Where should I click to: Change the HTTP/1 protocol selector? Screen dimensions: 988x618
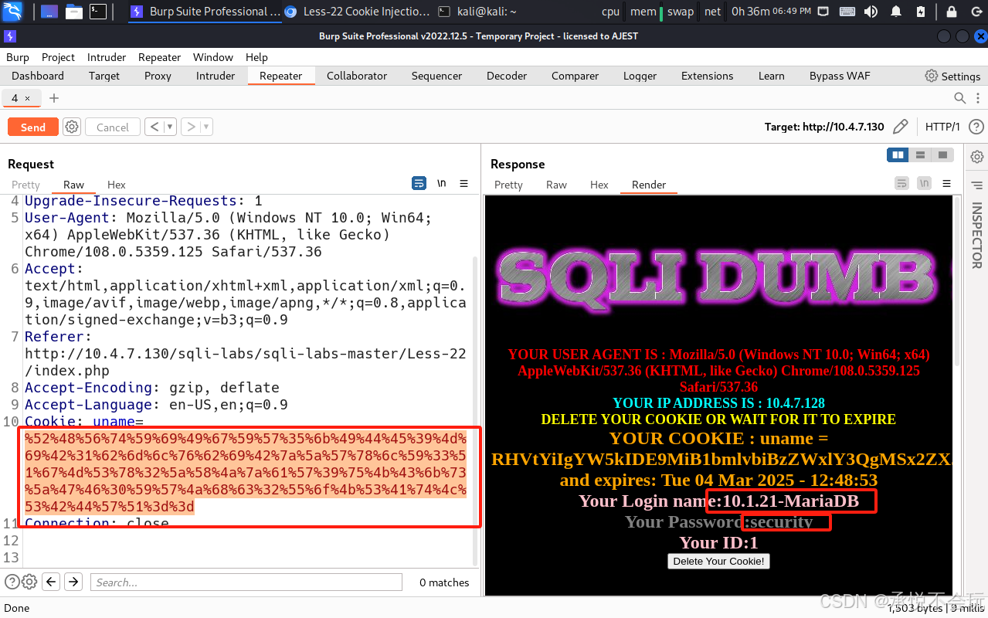pos(942,127)
